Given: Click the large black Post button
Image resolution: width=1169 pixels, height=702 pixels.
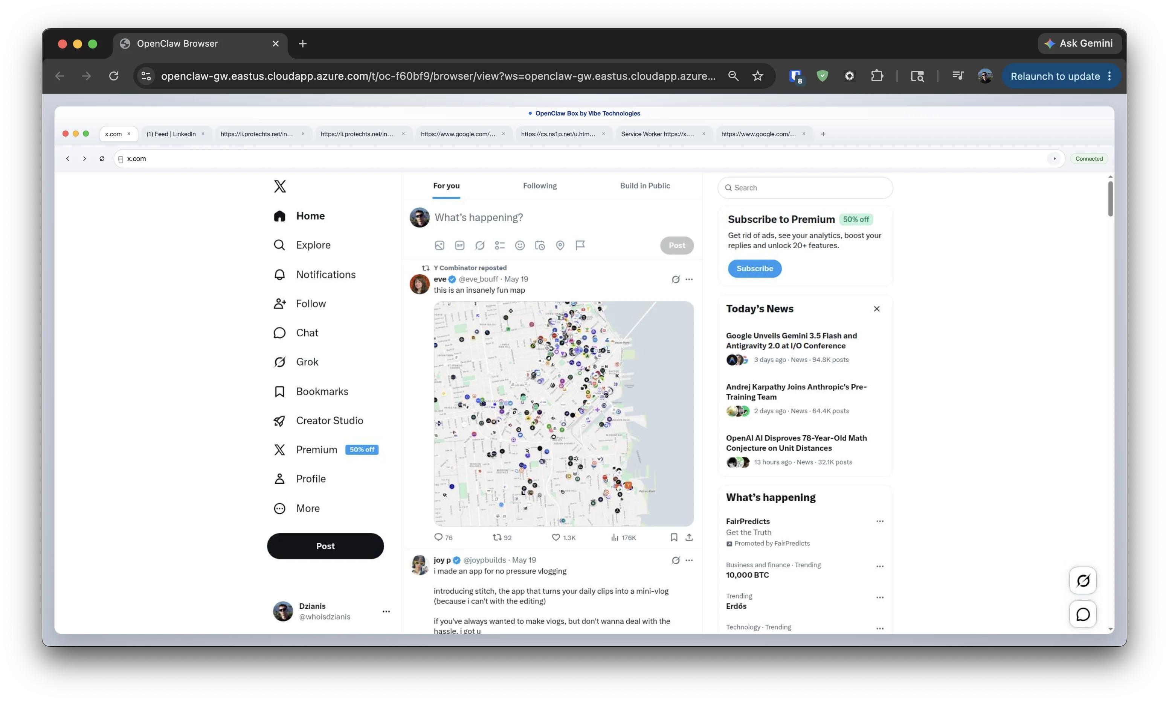Looking at the screenshot, I should pyautogui.click(x=325, y=546).
